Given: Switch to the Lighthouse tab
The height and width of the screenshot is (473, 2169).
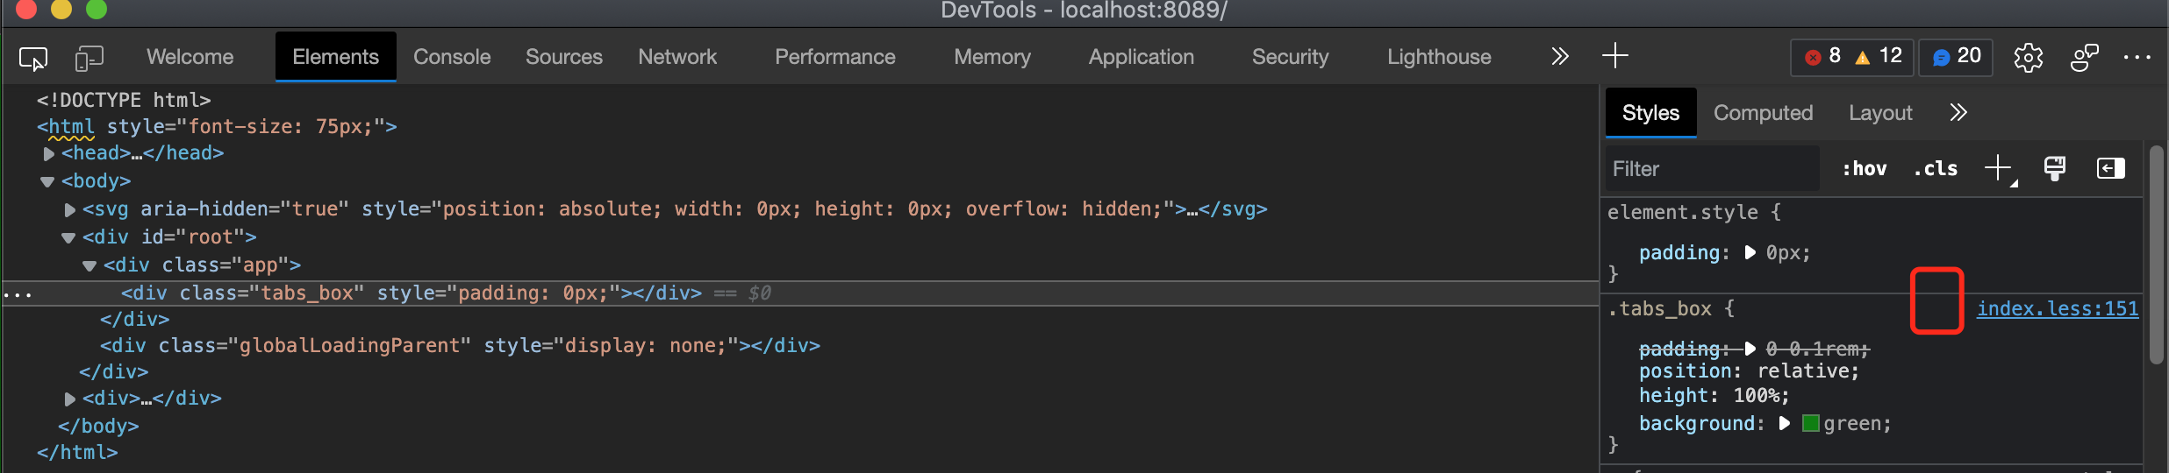Looking at the screenshot, I should point(1439,57).
